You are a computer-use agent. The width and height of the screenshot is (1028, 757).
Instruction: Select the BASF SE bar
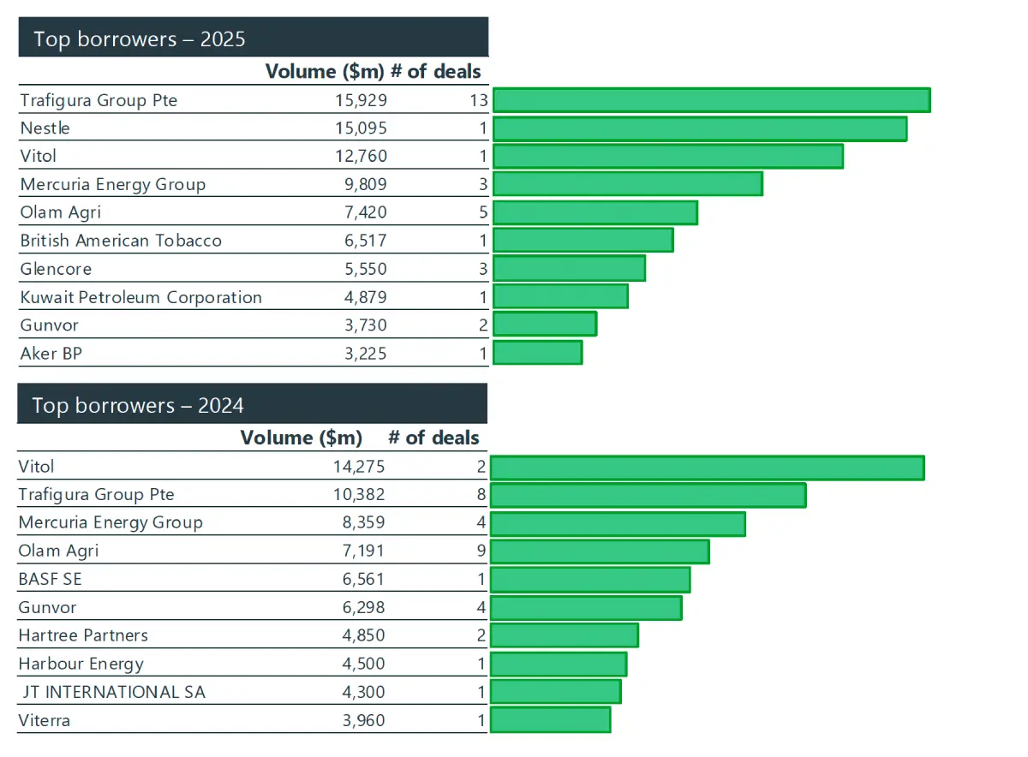pos(590,580)
